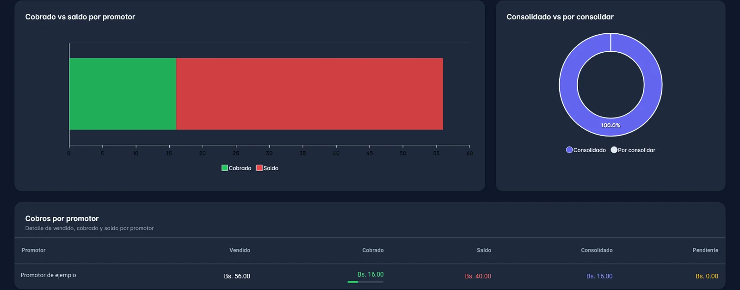Click the Consolidado column header
This screenshot has height=290, width=740.
(597, 250)
